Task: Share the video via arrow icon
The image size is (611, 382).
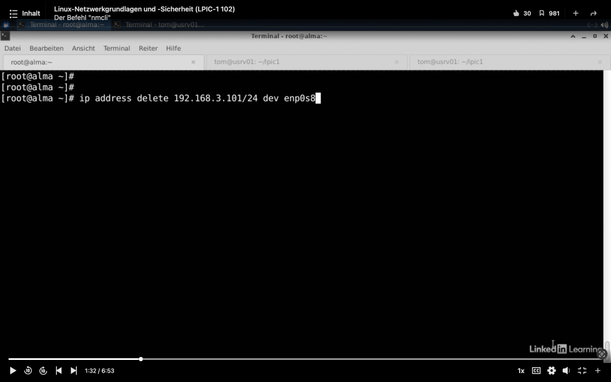Action: coord(593,13)
